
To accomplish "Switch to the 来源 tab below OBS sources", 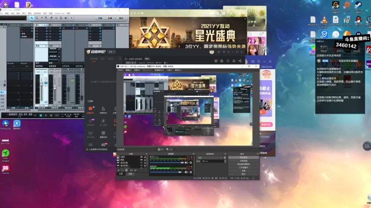I will tap(121, 174).
